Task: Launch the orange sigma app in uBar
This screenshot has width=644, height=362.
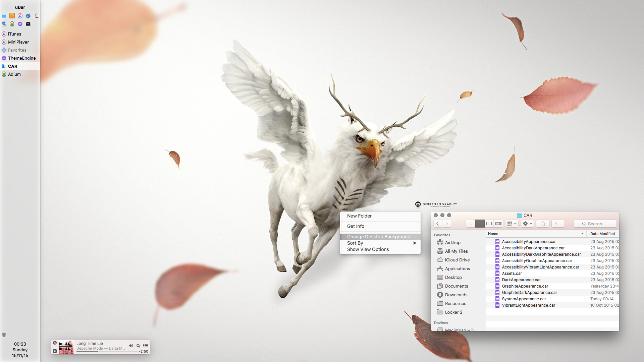Action: pyautogui.click(x=12, y=16)
